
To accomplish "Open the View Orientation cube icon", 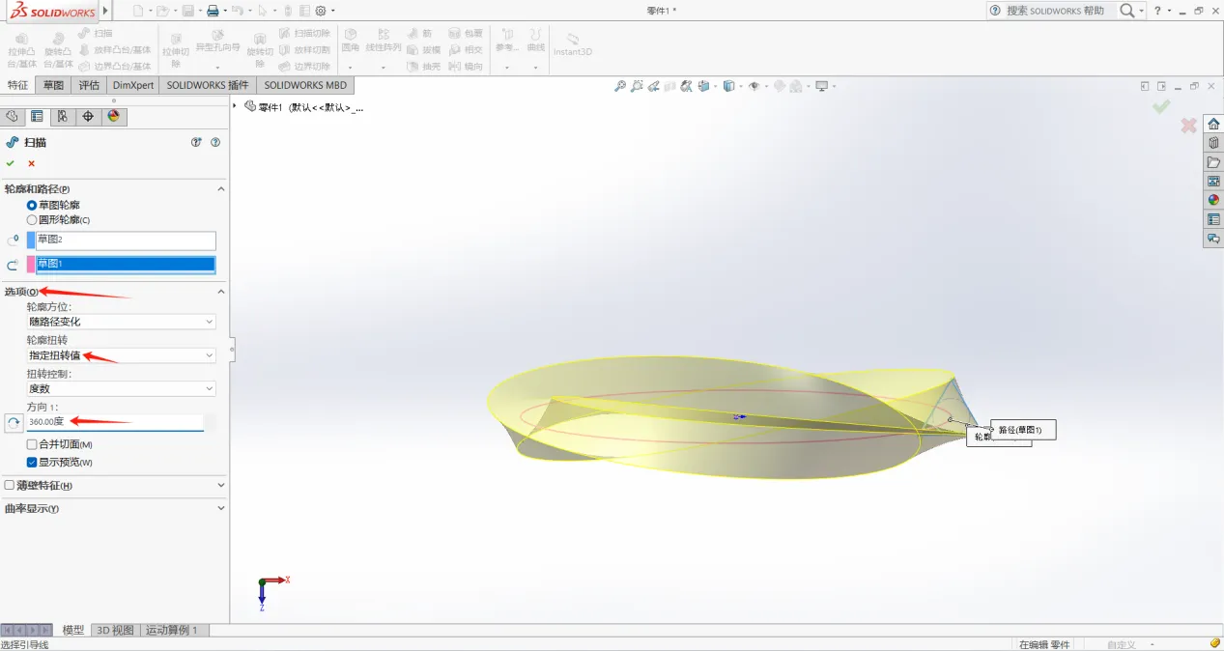I will [705, 86].
